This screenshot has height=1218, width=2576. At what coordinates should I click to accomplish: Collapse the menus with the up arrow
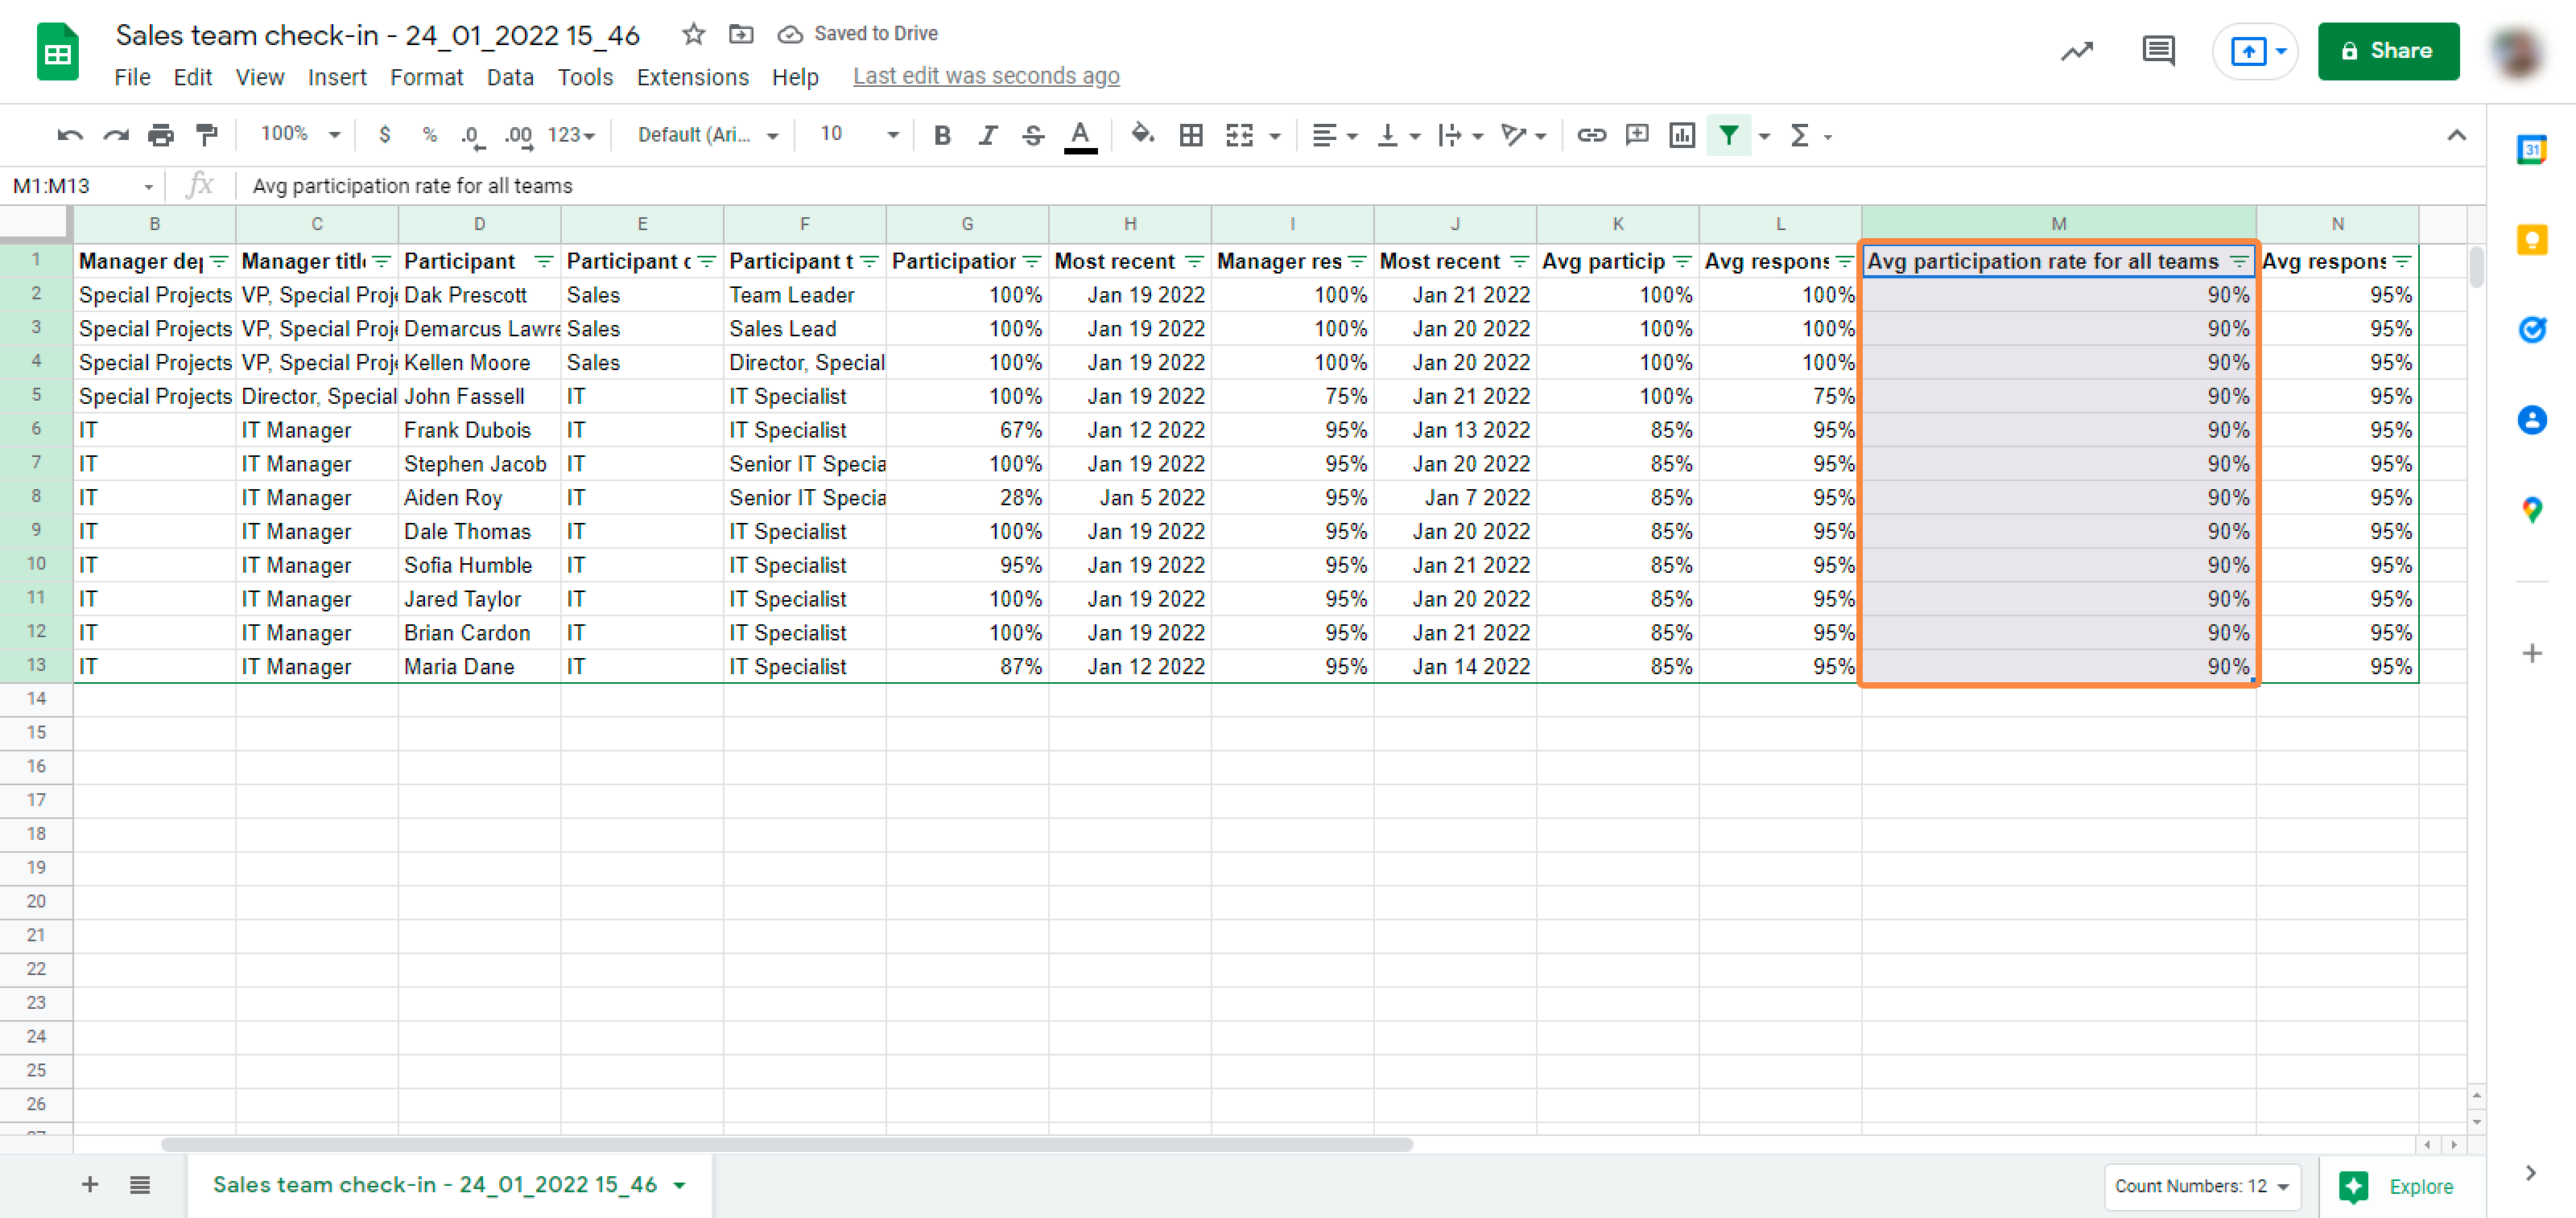tap(2456, 135)
